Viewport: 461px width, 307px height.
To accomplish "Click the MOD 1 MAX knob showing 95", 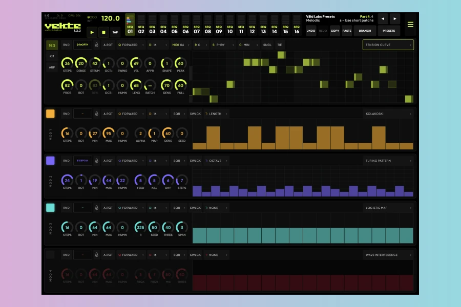I will (x=109, y=134).
